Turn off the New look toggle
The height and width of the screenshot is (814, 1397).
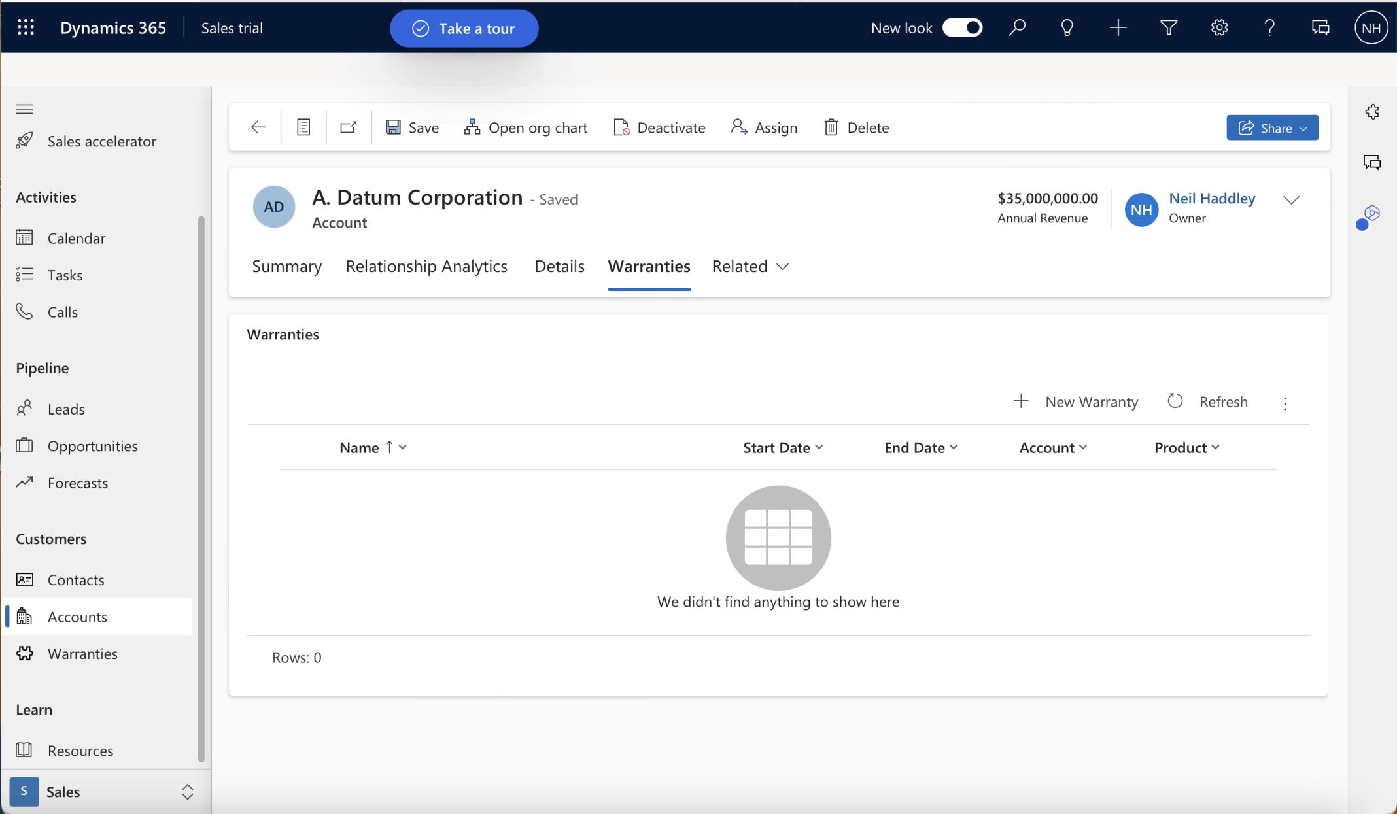(962, 27)
